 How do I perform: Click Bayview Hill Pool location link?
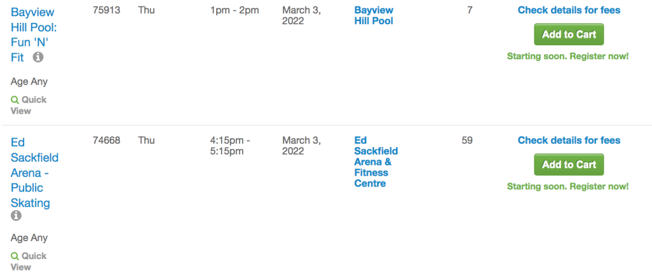374,16
